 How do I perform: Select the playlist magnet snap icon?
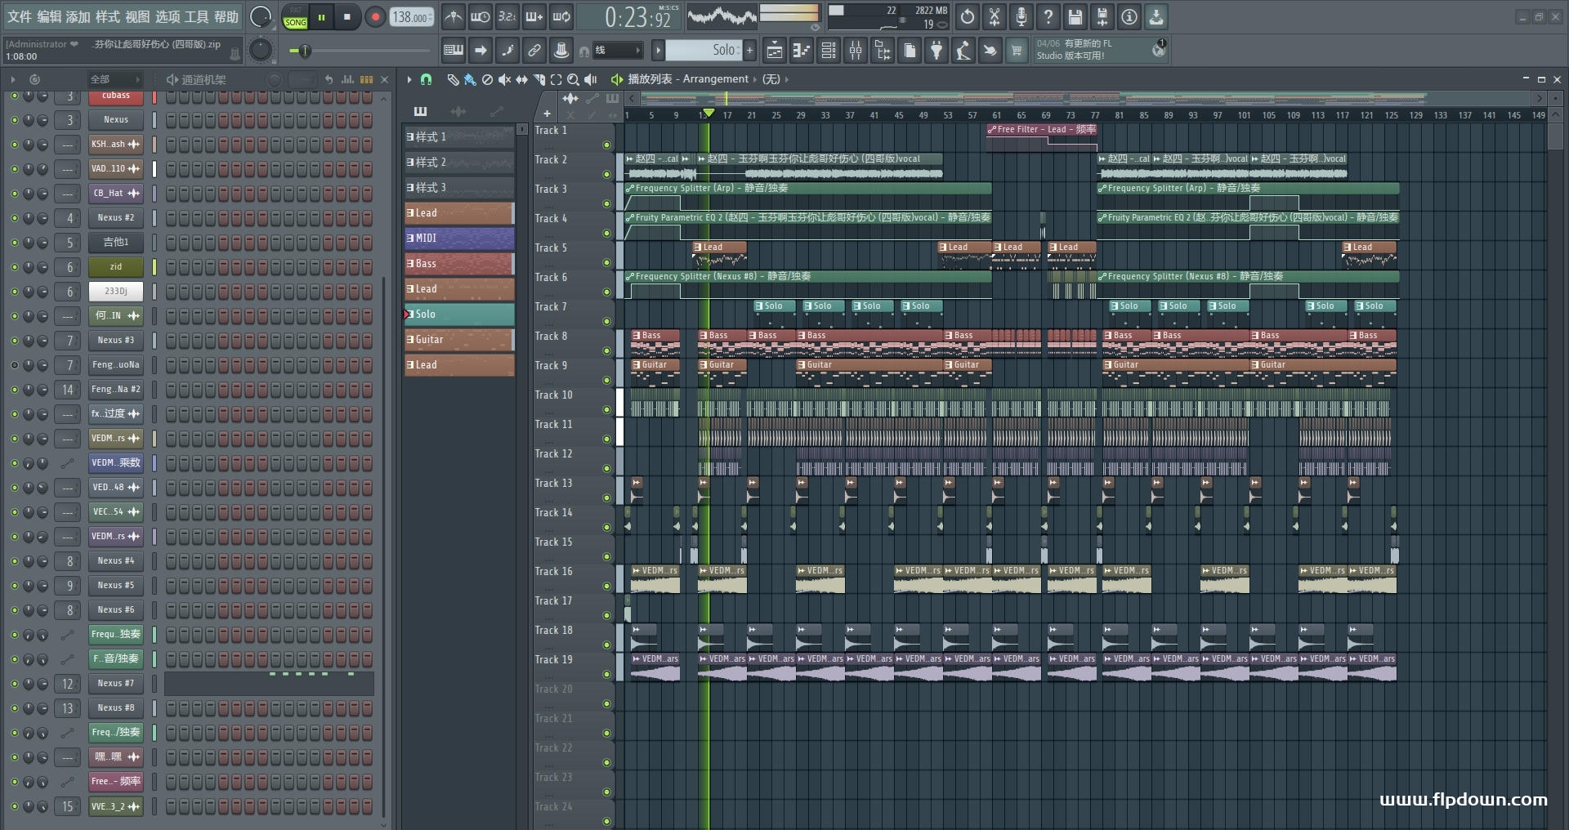point(426,79)
